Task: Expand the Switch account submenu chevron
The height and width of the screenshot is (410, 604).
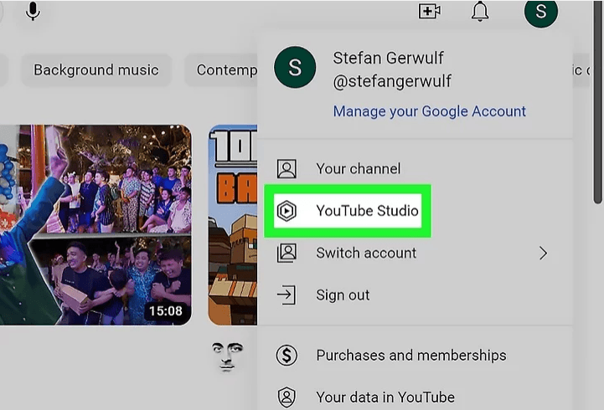Action: [x=543, y=253]
